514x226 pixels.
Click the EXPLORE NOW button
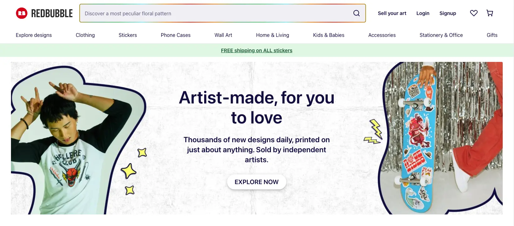click(x=257, y=182)
